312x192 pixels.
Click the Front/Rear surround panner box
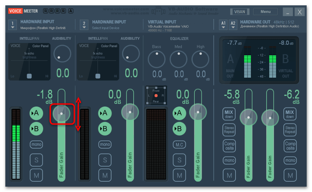coord(156,96)
